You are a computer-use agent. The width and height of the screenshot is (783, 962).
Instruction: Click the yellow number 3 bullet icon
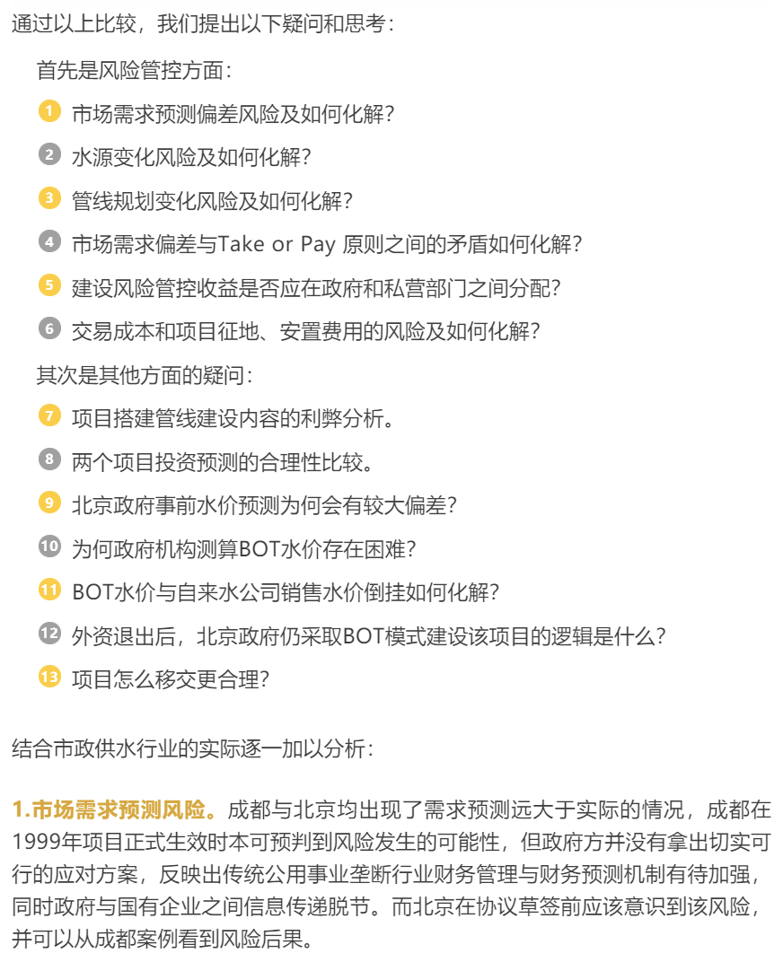[x=49, y=197]
